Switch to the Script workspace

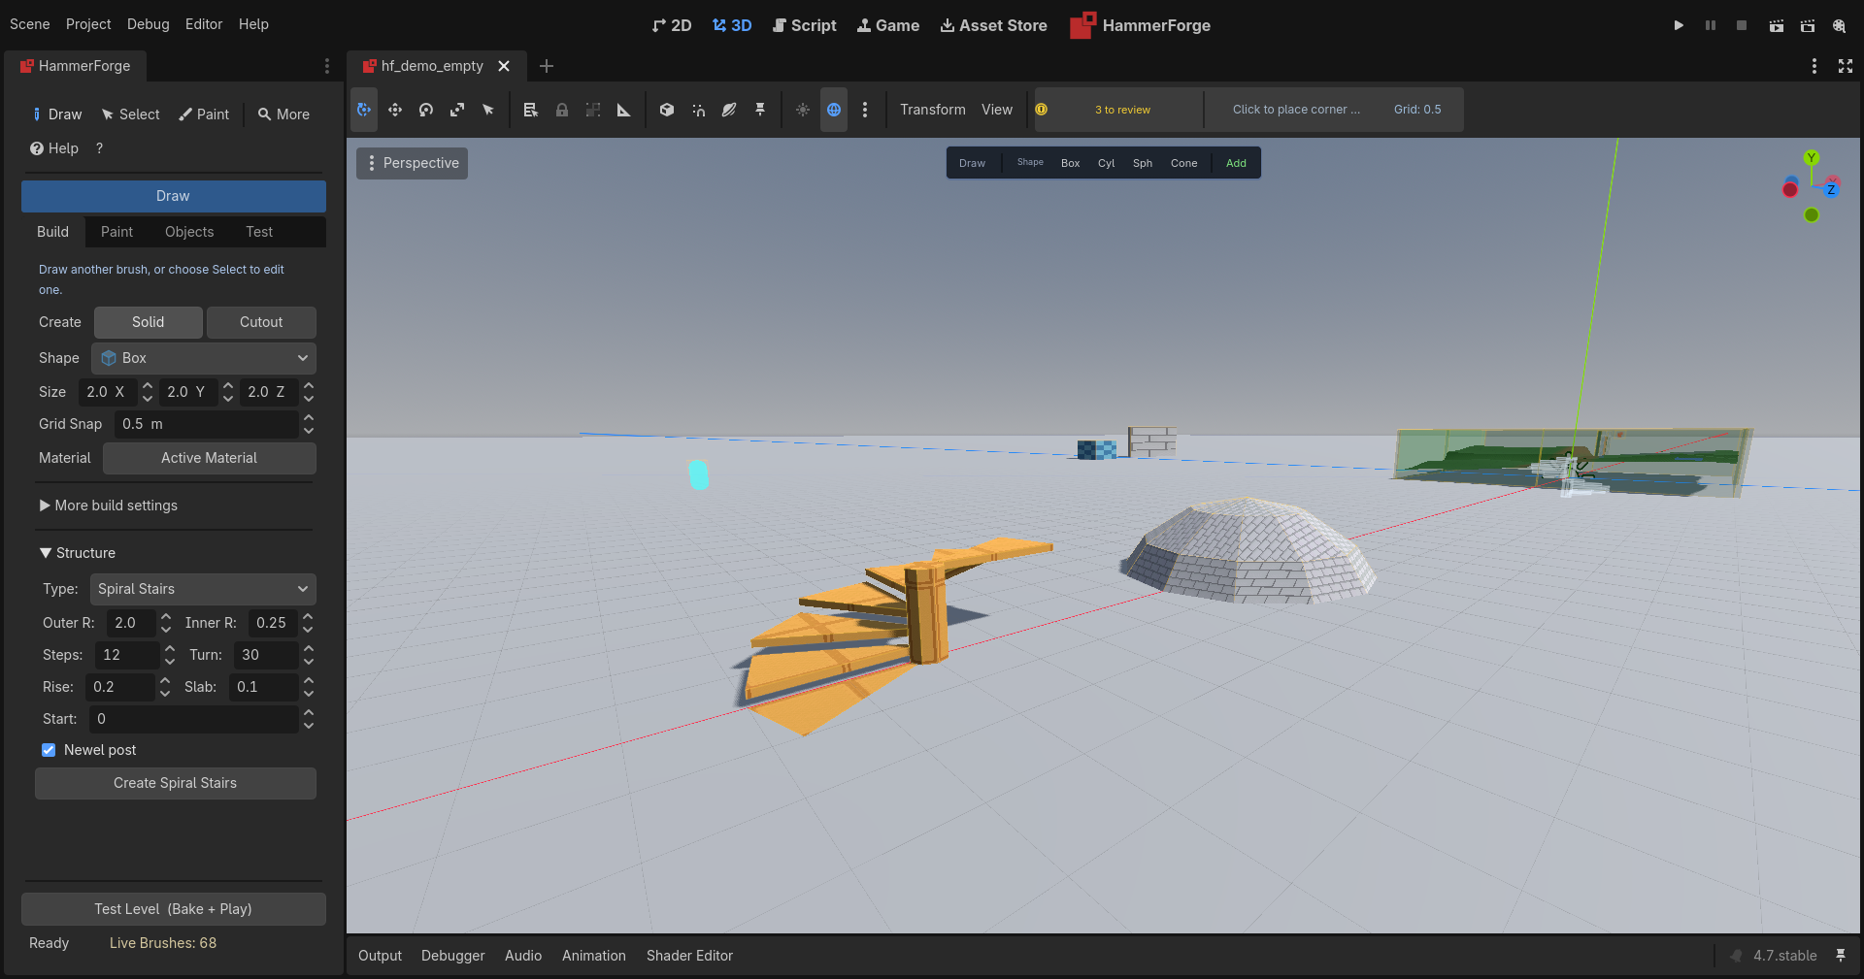point(804,25)
